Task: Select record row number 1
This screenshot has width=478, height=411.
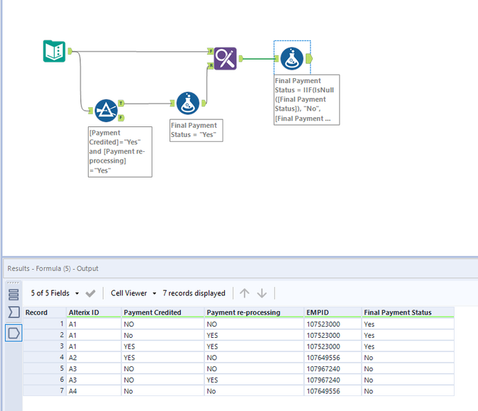Action: 45,324
